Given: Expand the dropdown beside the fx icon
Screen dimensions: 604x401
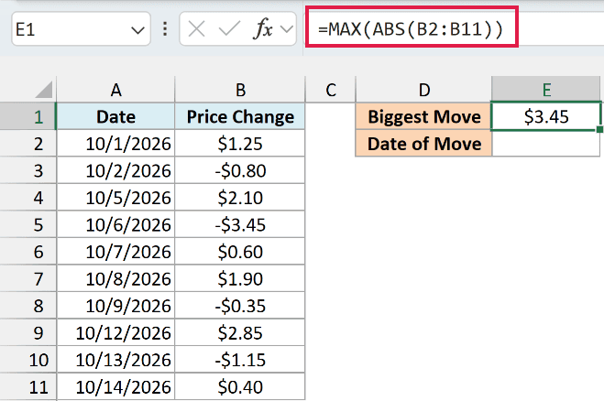Looking at the screenshot, I should 287,29.
